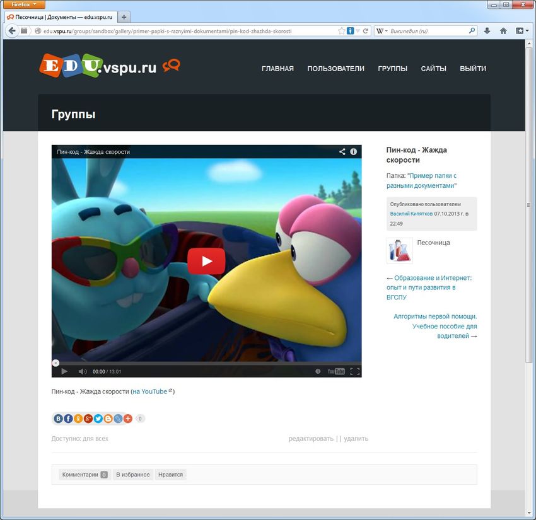Mute the video using the speaker icon
This screenshot has height=520, width=536.
pos(82,371)
